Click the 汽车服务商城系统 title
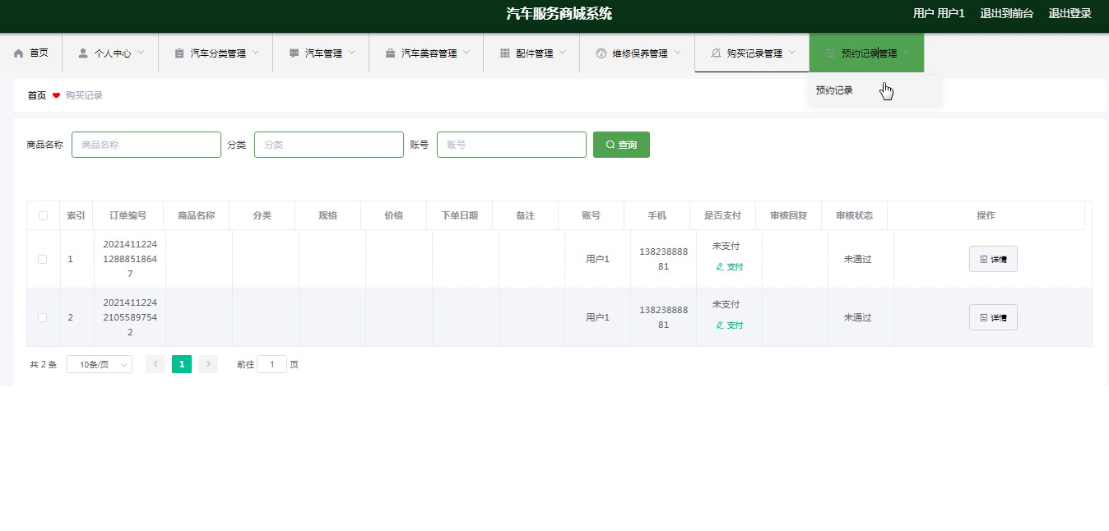The image size is (1109, 531). pos(559,14)
